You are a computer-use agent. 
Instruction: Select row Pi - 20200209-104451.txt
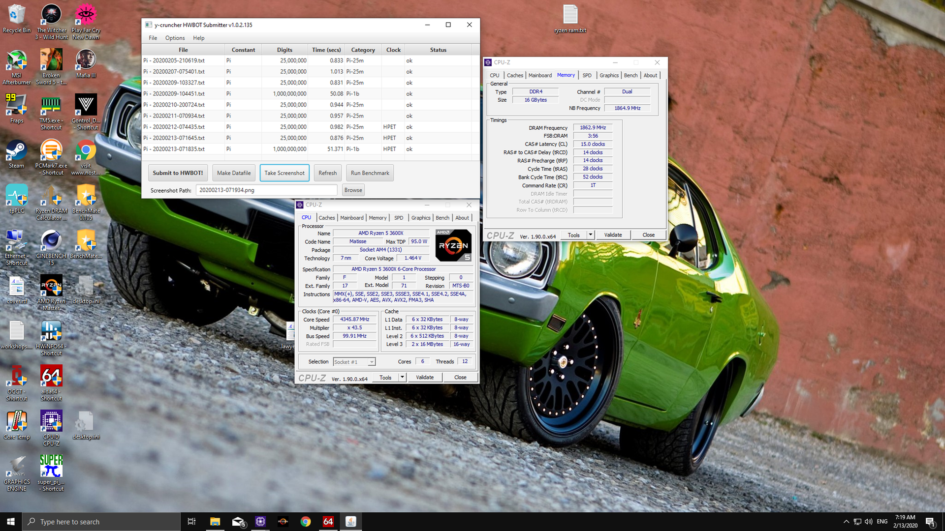pos(310,93)
